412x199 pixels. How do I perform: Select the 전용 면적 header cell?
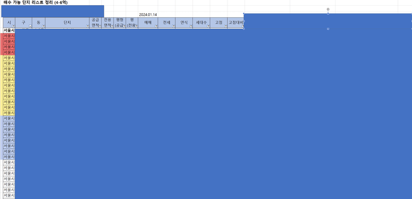coord(108,23)
